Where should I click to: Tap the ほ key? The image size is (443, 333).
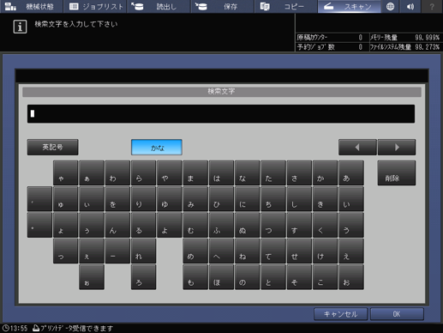(x=221, y=277)
